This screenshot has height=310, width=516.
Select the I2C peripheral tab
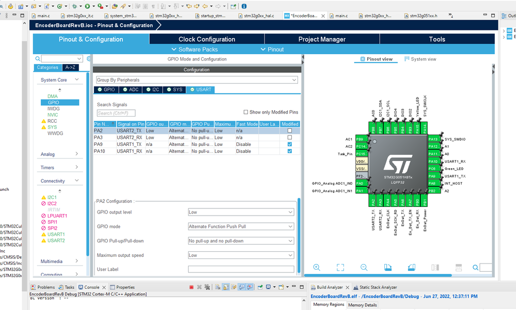pyautogui.click(x=152, y=89)
